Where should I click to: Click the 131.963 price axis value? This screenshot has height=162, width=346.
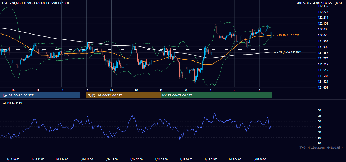pos(323,41)
